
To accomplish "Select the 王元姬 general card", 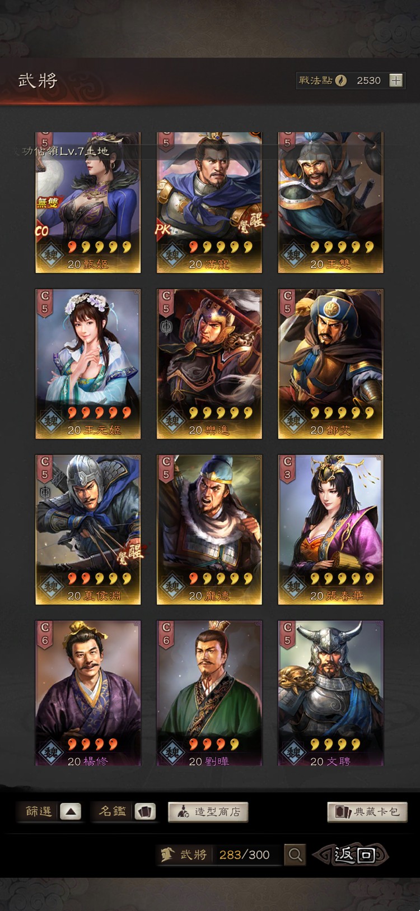I will coord(88,364).
